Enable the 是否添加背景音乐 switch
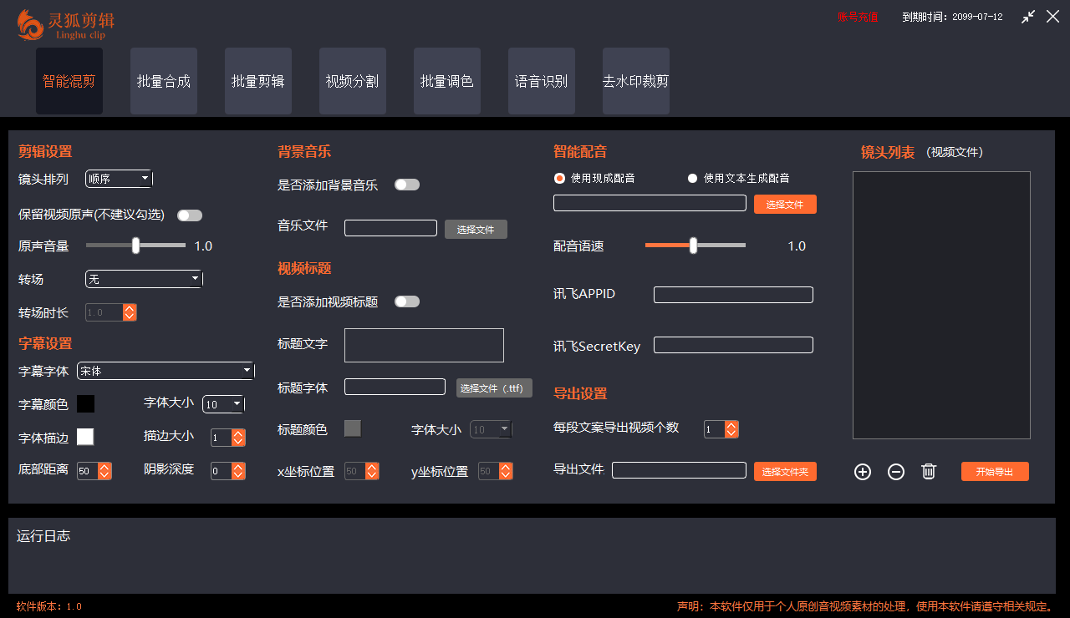This screenshot has width=1070, height=618. pos(406,185)
